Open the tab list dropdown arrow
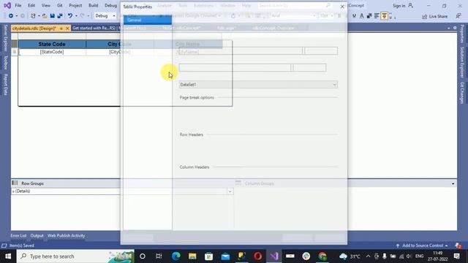Screen dimensions: 468x263 coord(448,28)
